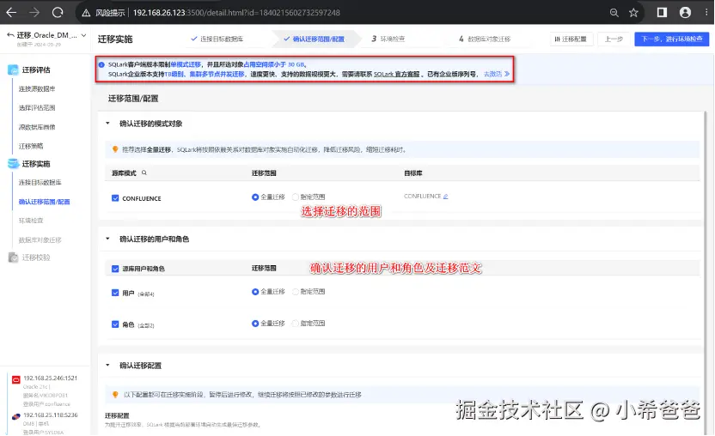Image resolution: width=715 pixels, height=436 pixels.
Task: Toggle the 角色 checkbox
Action: 115,324
